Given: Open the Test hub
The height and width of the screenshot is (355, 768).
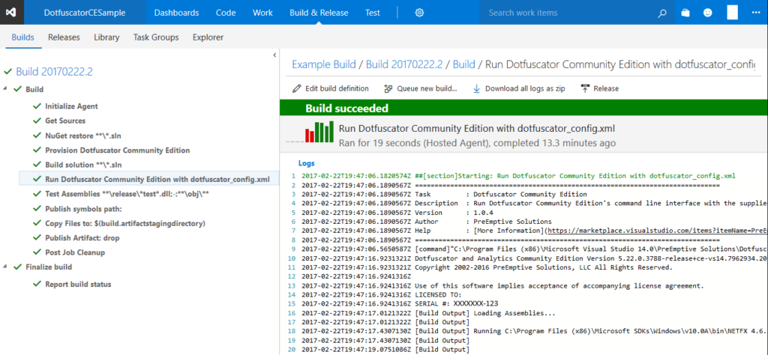Looking at the screenshot, I should pyautogui.click(x=373, y=13).
